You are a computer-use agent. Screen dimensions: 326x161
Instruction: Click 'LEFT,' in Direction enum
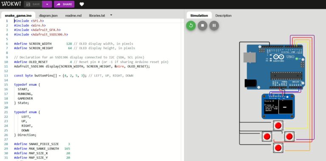click(26, 117)
